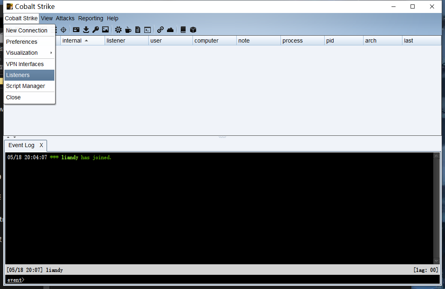Sort by the computer column header
This screenshot has width=445, height=289.
tap(214, 41)
